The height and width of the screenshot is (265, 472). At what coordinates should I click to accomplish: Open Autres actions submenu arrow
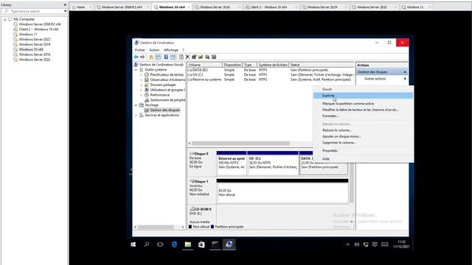coord(405,79)
